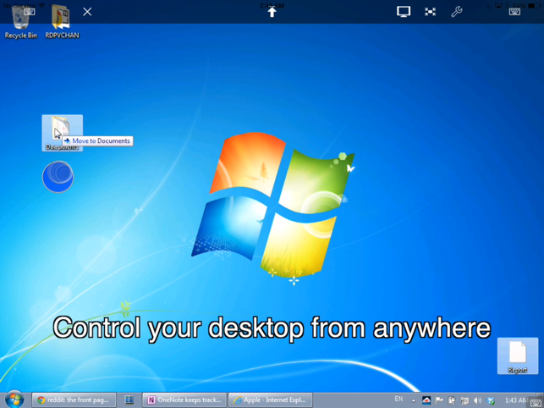Switch to Apple Internet Explorer window
The width and height of the screenshot is (544, 408).
(270, 400)
